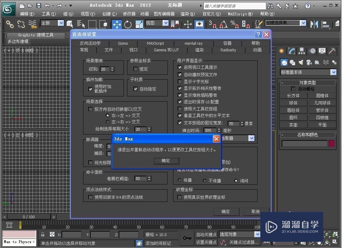Click the object color swatch

coord(331,143)
